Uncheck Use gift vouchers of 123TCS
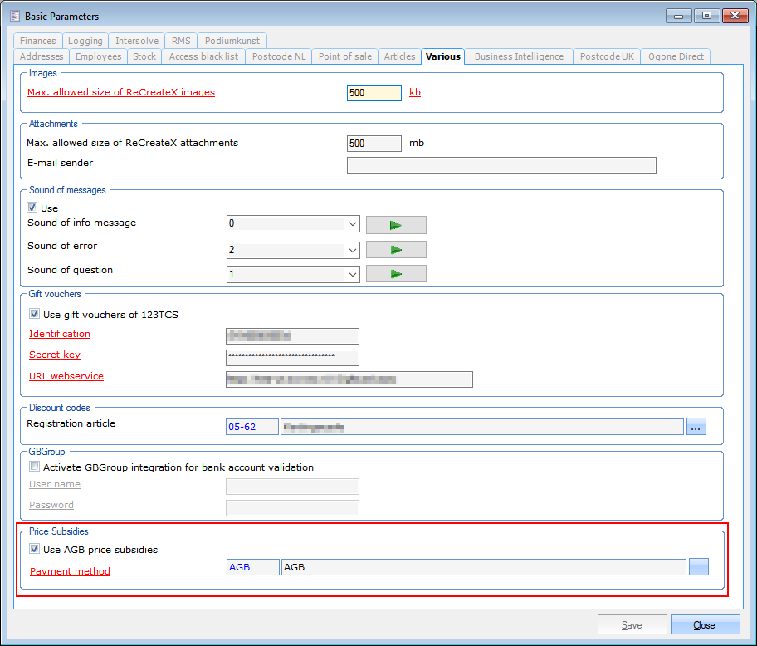 tap(35, 315)
